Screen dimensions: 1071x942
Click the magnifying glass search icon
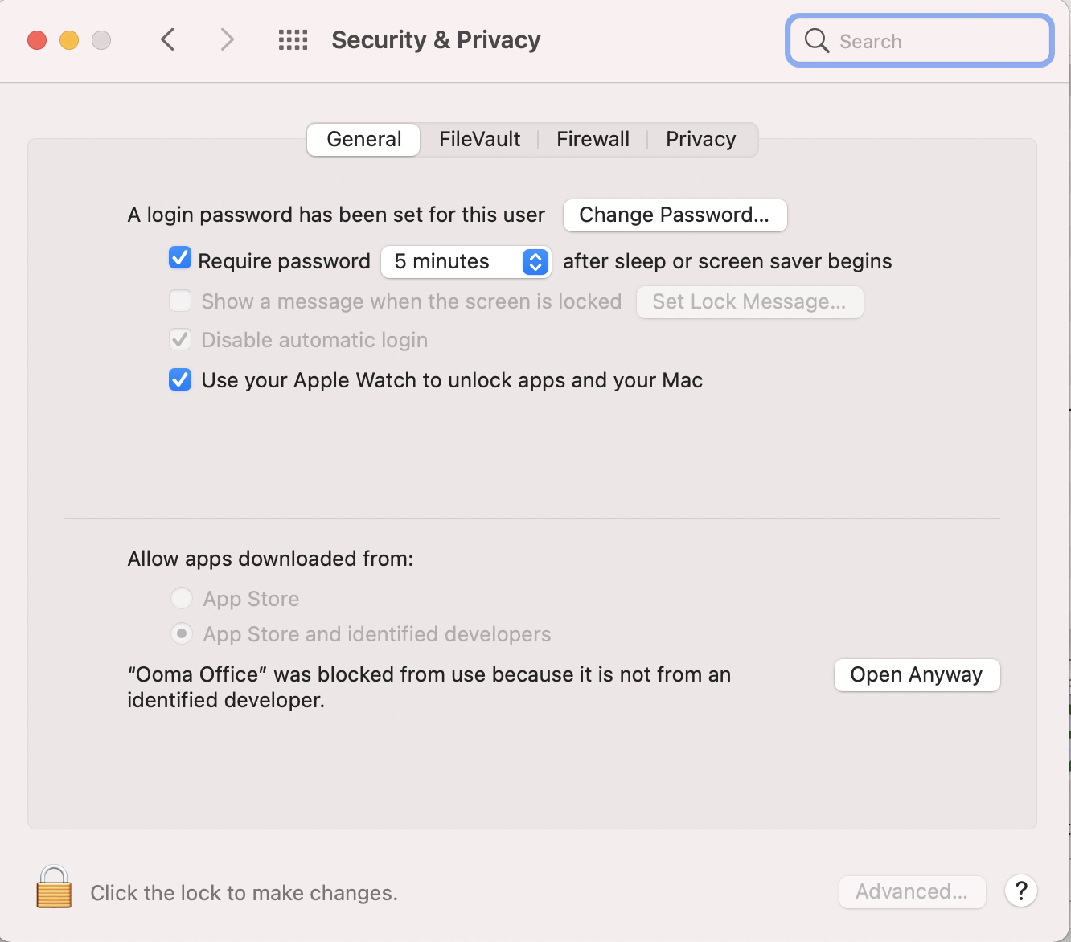pos(816,40)
